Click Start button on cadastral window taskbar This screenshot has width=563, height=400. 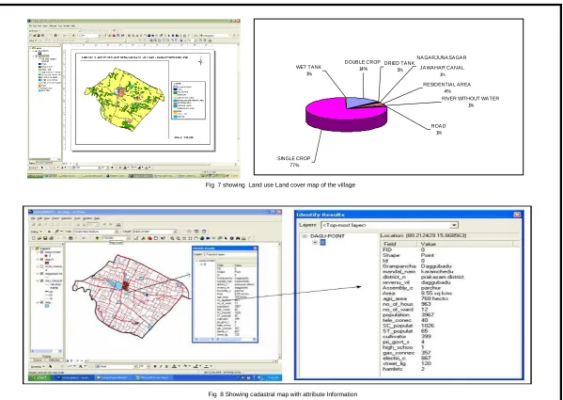40,377
